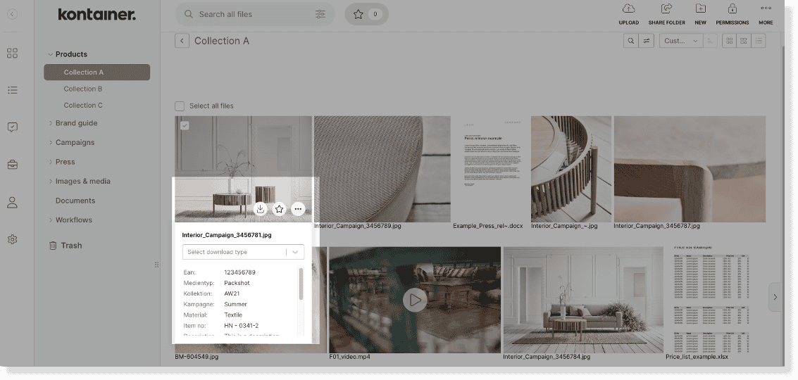Check the Select all files checkbox

point(179,106)
